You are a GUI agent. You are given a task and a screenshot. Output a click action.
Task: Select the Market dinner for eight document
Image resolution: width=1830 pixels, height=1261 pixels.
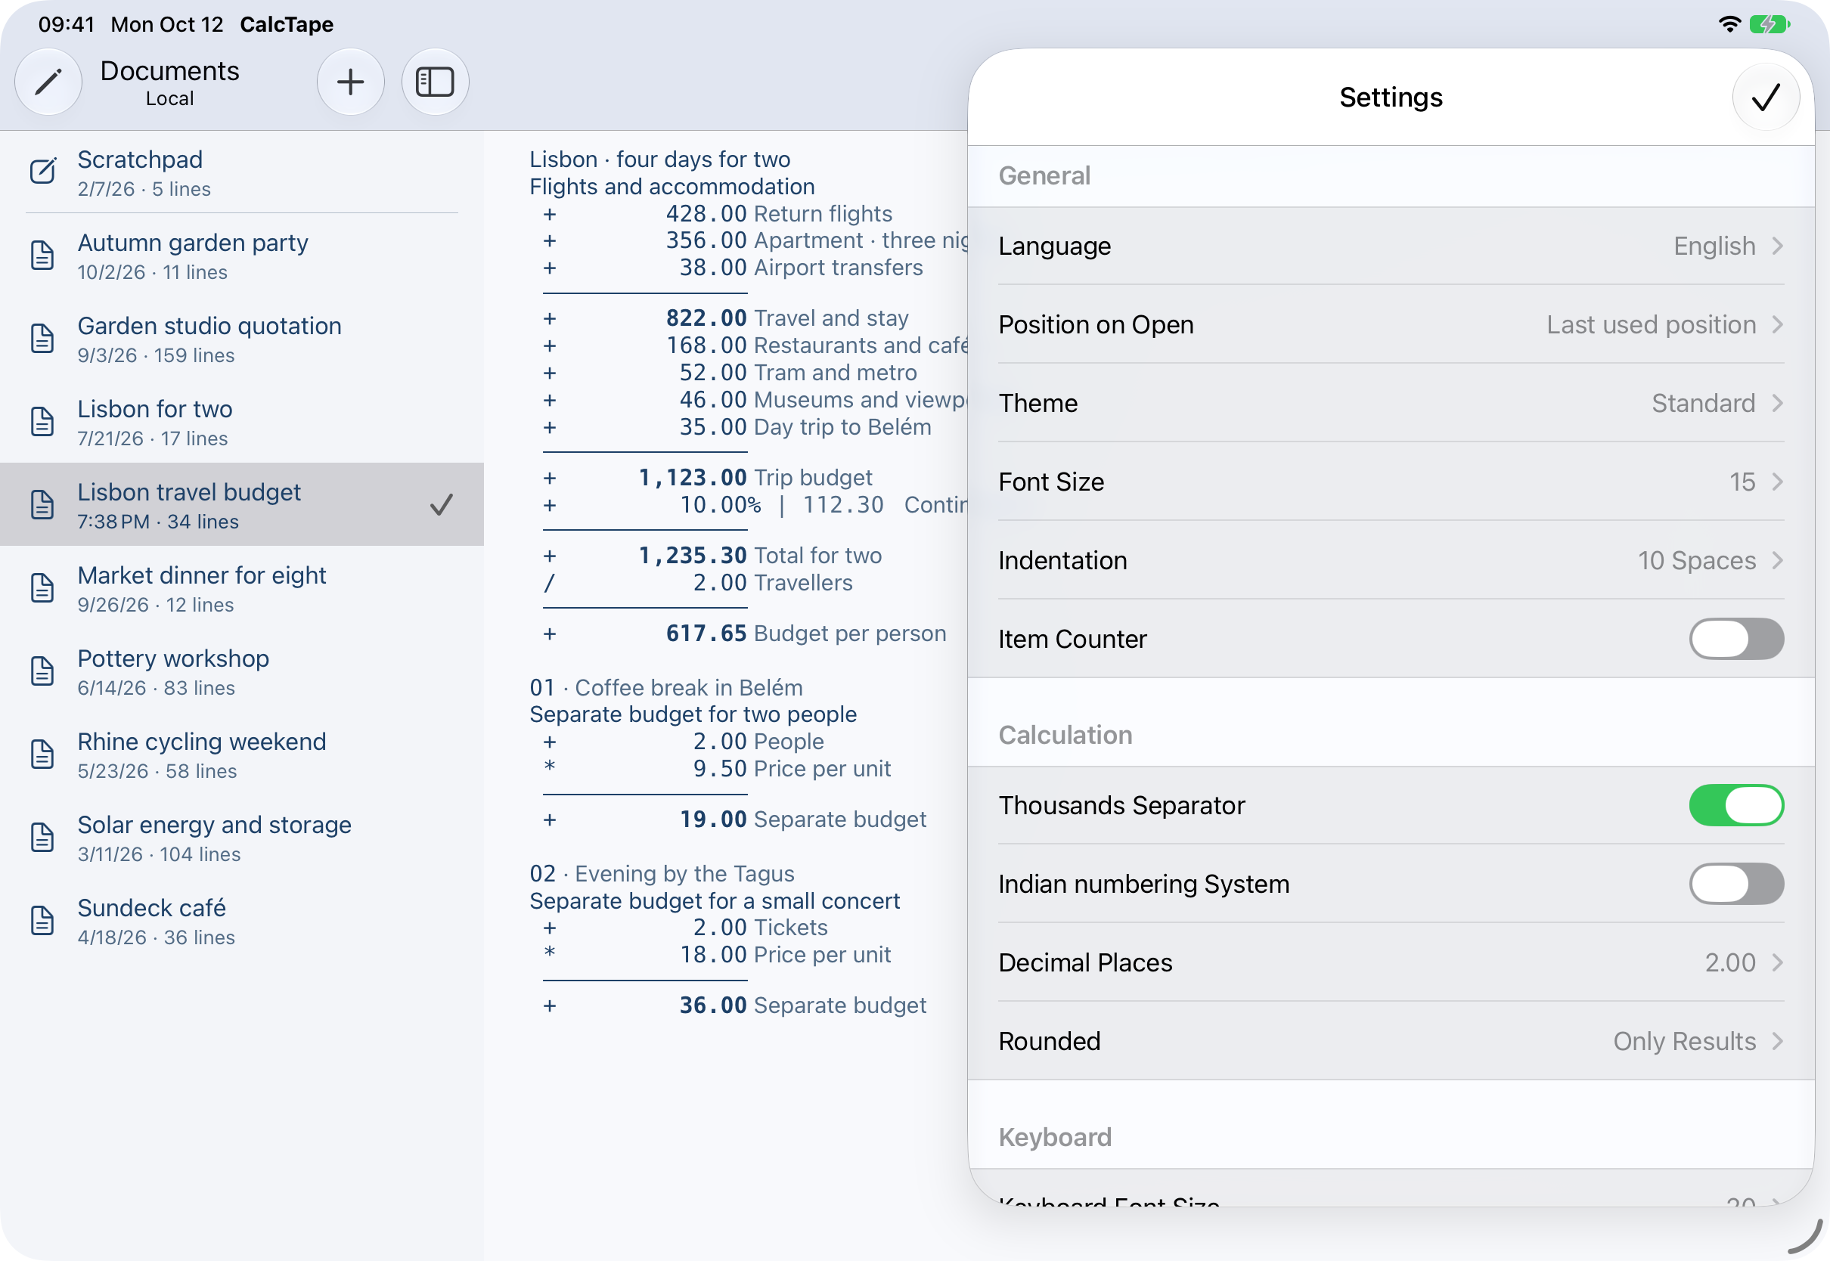[242, 588]
